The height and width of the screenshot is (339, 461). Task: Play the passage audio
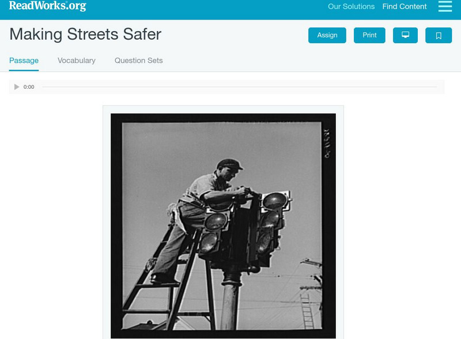click(x=17, y=87)
